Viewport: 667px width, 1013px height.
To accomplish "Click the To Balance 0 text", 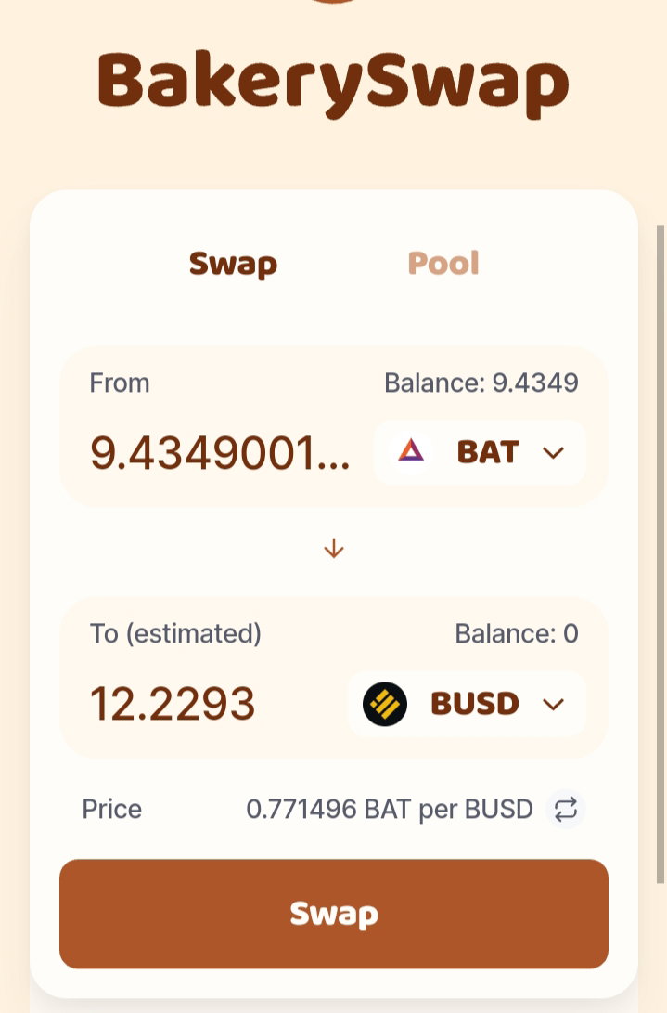I will pos(517,634).
